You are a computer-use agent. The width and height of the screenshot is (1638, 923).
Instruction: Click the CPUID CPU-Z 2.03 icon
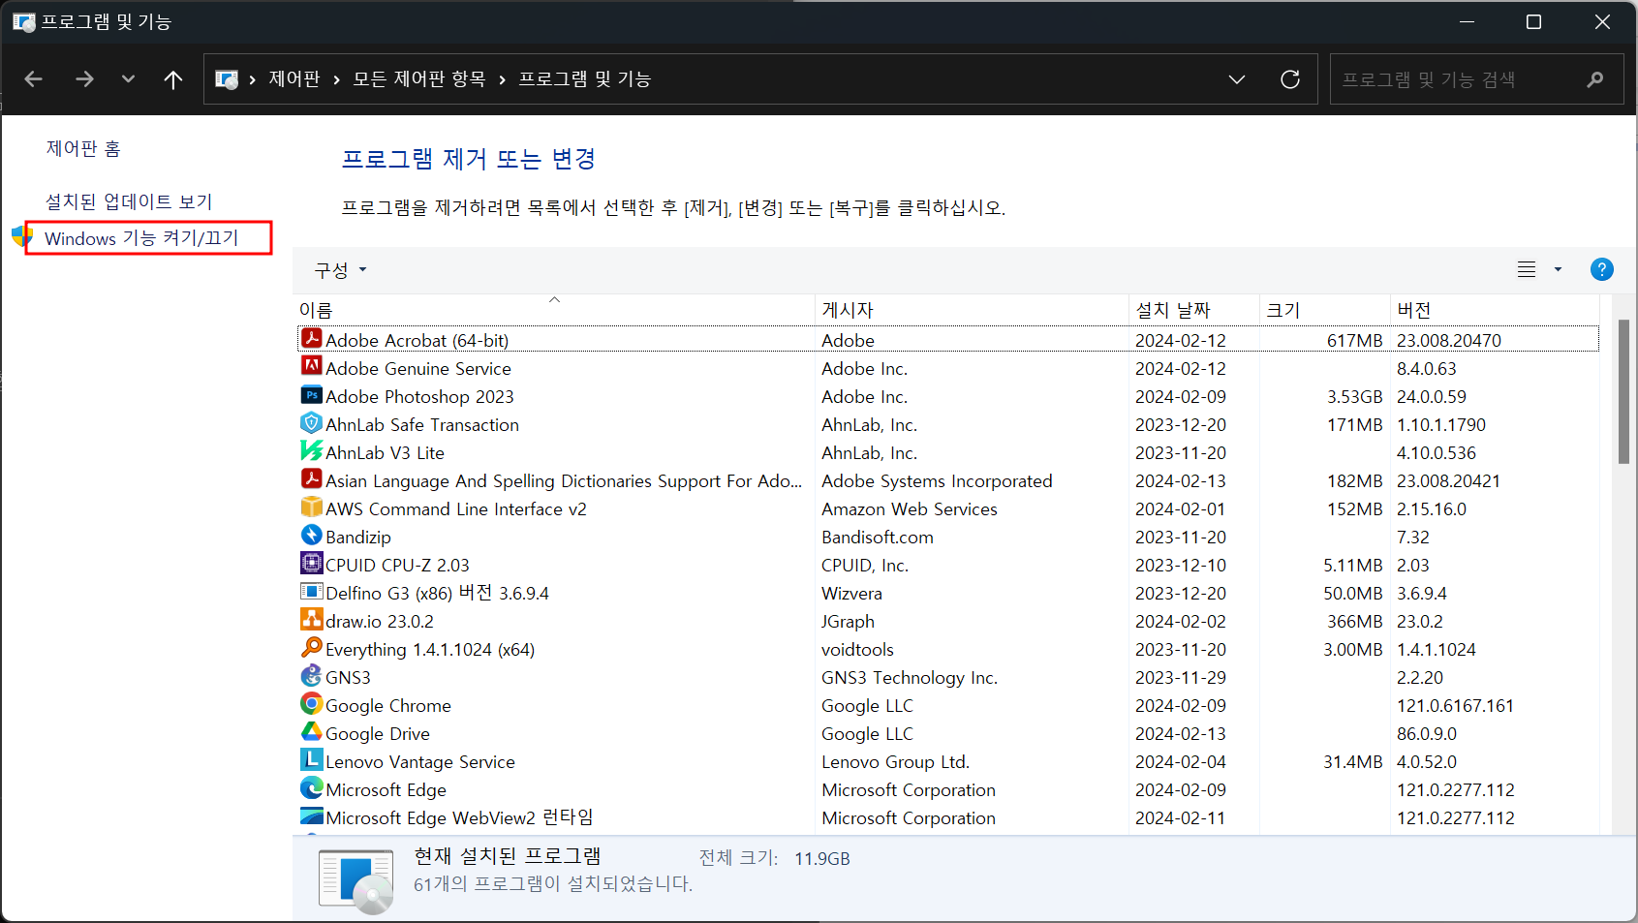pos(311,564)
